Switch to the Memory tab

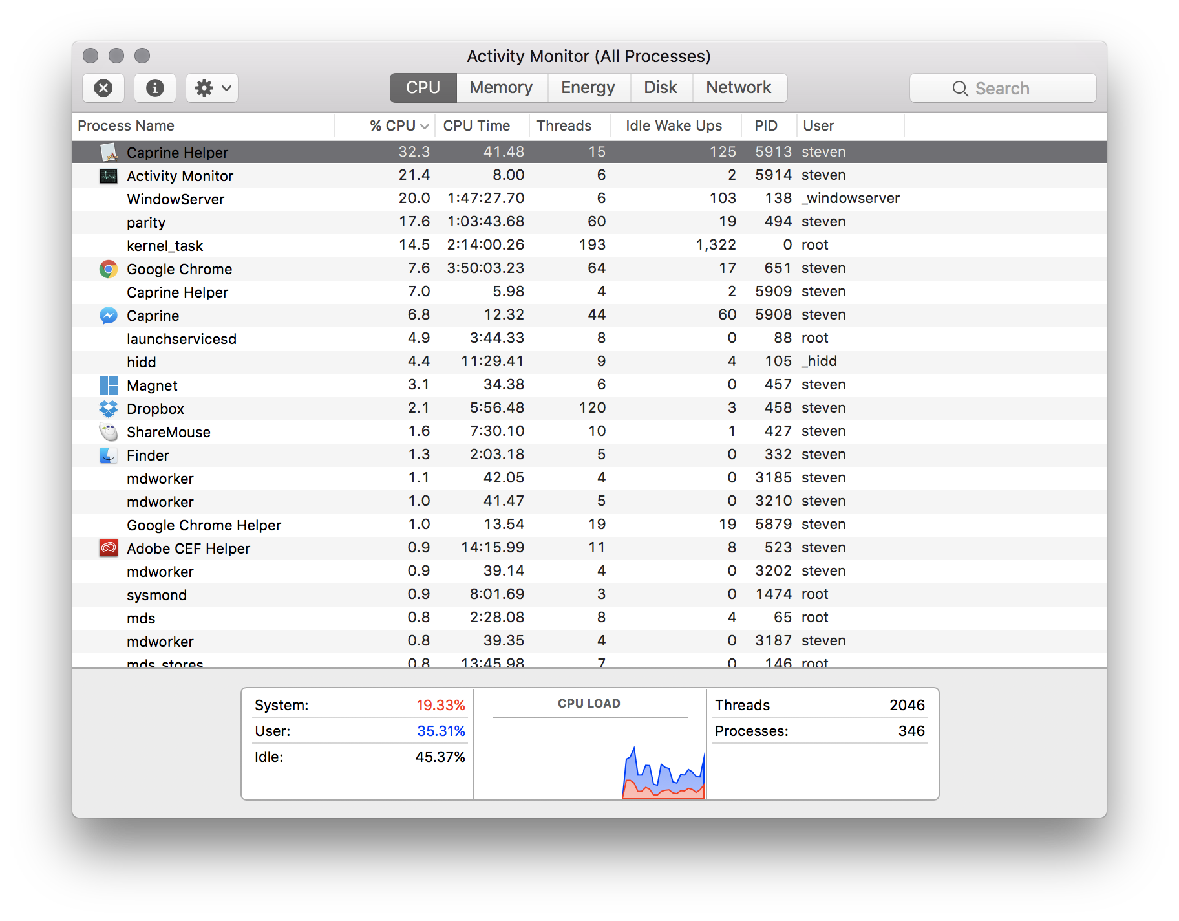[x=502, y=87]
